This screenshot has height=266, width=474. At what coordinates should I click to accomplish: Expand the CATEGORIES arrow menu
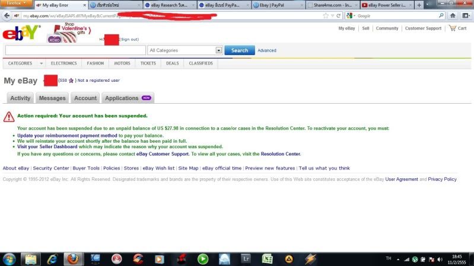tap(41, 63)
